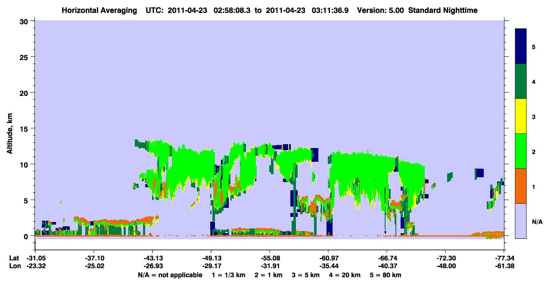
Task: Click legend text '1 = 1/3 km'
Action: [229, 275]
